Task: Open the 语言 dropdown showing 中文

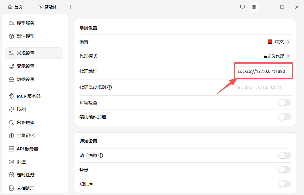Action: [279, 42]
